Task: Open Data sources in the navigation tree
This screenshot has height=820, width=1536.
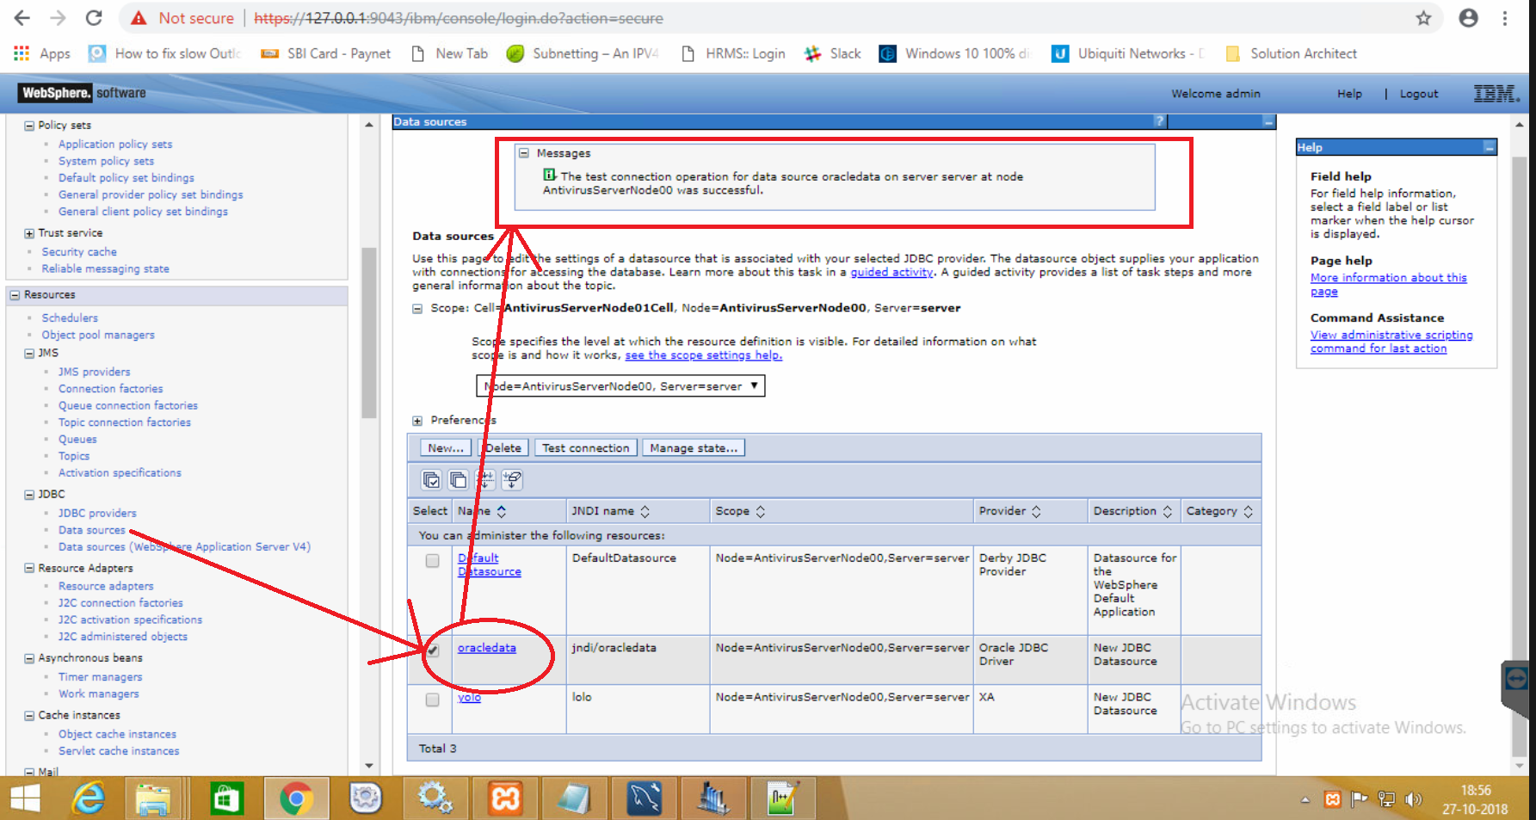Action: pyautogui.click(x=92, y=530)
